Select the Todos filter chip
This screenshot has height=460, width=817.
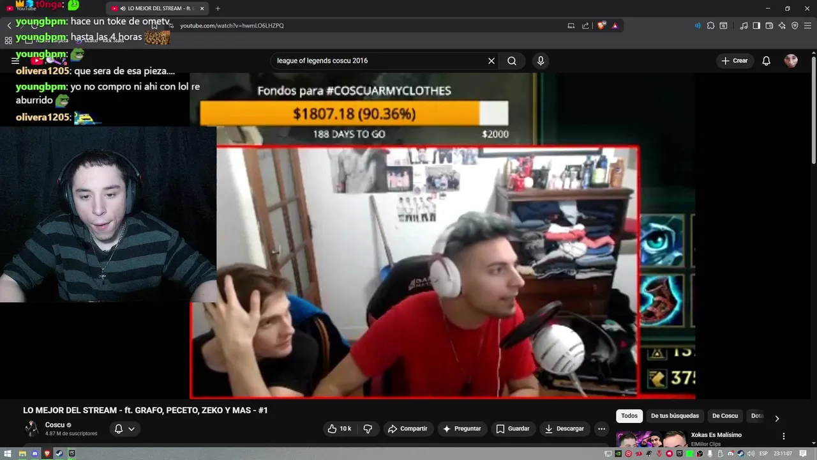point(629,416)
